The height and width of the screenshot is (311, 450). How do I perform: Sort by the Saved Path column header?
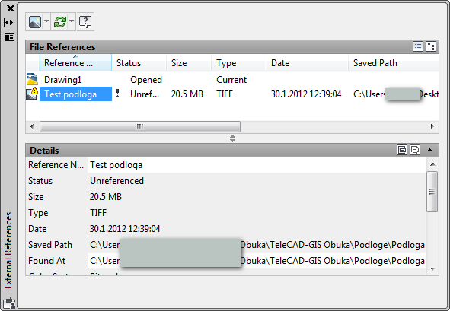394,63
